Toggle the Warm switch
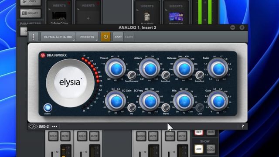Screen dimensions: 279x157 [x=166, y=108]
